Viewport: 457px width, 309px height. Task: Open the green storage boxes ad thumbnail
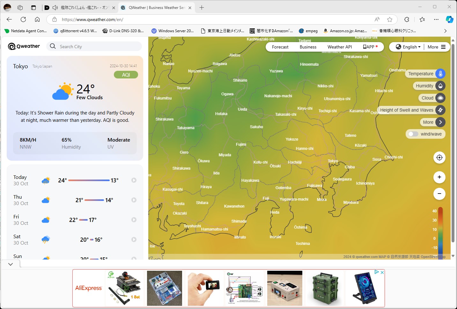tap(325, 288)
